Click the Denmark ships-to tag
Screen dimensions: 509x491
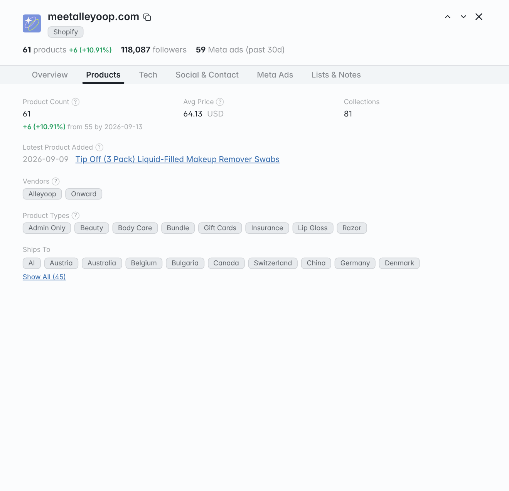[x=399, y=263]
